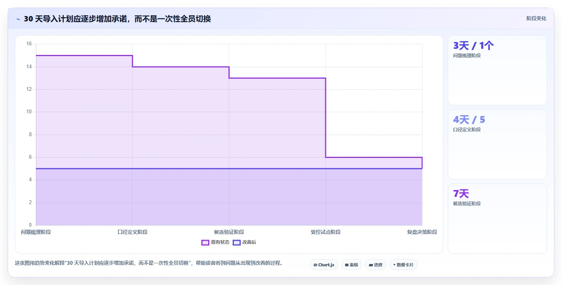
Task: Click the trend icon beside the title
Action: (18, 19)
